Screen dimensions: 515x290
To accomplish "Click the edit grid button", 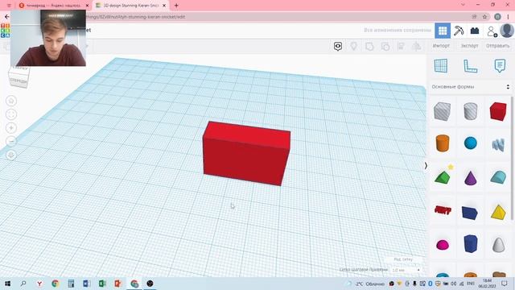I will (403, 259).
